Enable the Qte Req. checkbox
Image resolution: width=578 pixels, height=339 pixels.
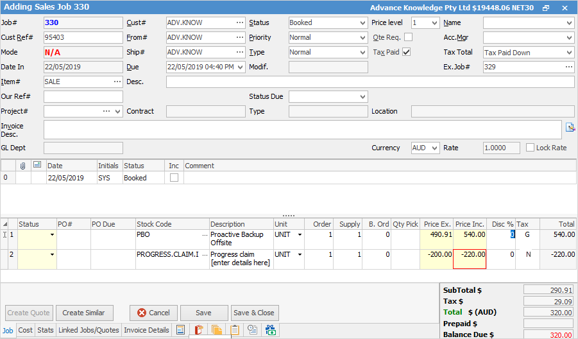408,37
